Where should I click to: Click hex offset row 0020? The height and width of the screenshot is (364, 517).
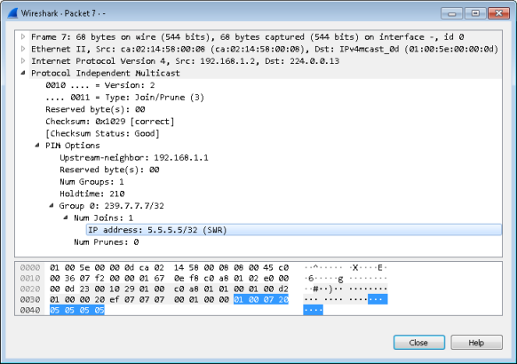30,289
